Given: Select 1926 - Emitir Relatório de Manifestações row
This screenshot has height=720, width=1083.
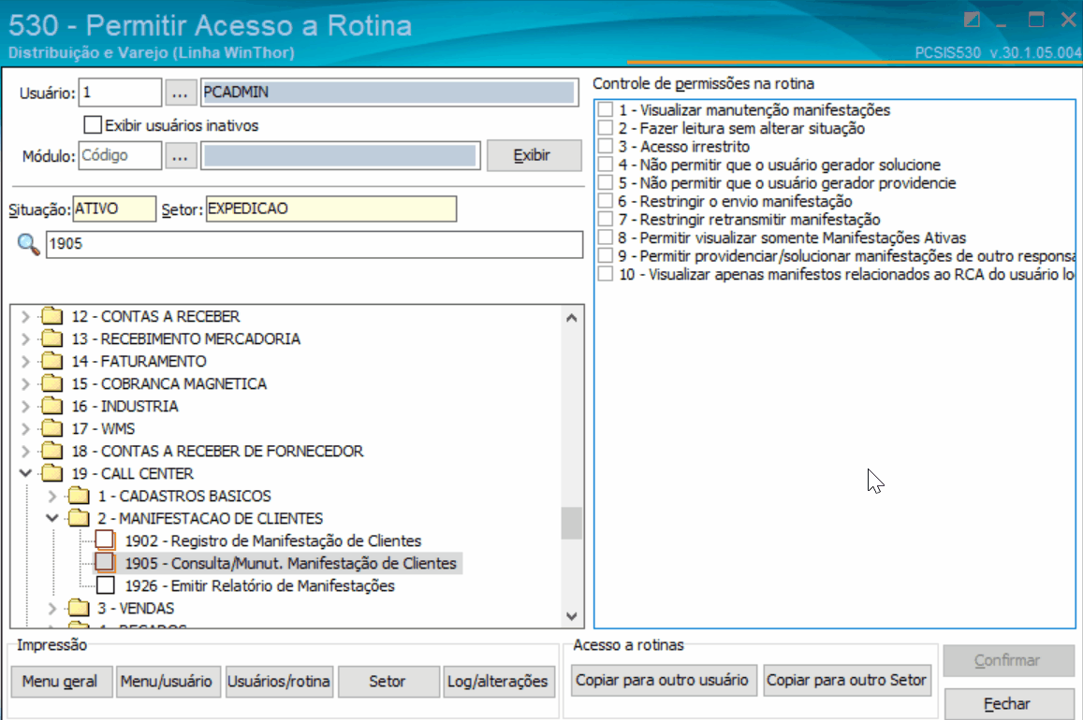Looking at the screenshot, I should (x=259, y=585).
